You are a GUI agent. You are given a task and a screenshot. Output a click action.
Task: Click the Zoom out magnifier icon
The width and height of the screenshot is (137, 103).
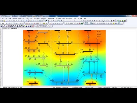tap(12, 23)
